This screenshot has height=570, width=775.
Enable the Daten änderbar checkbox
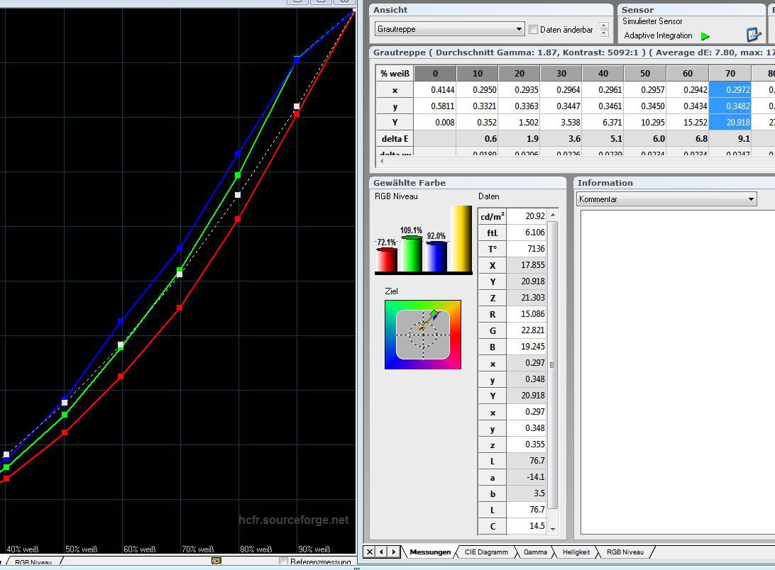click(534, 30)
